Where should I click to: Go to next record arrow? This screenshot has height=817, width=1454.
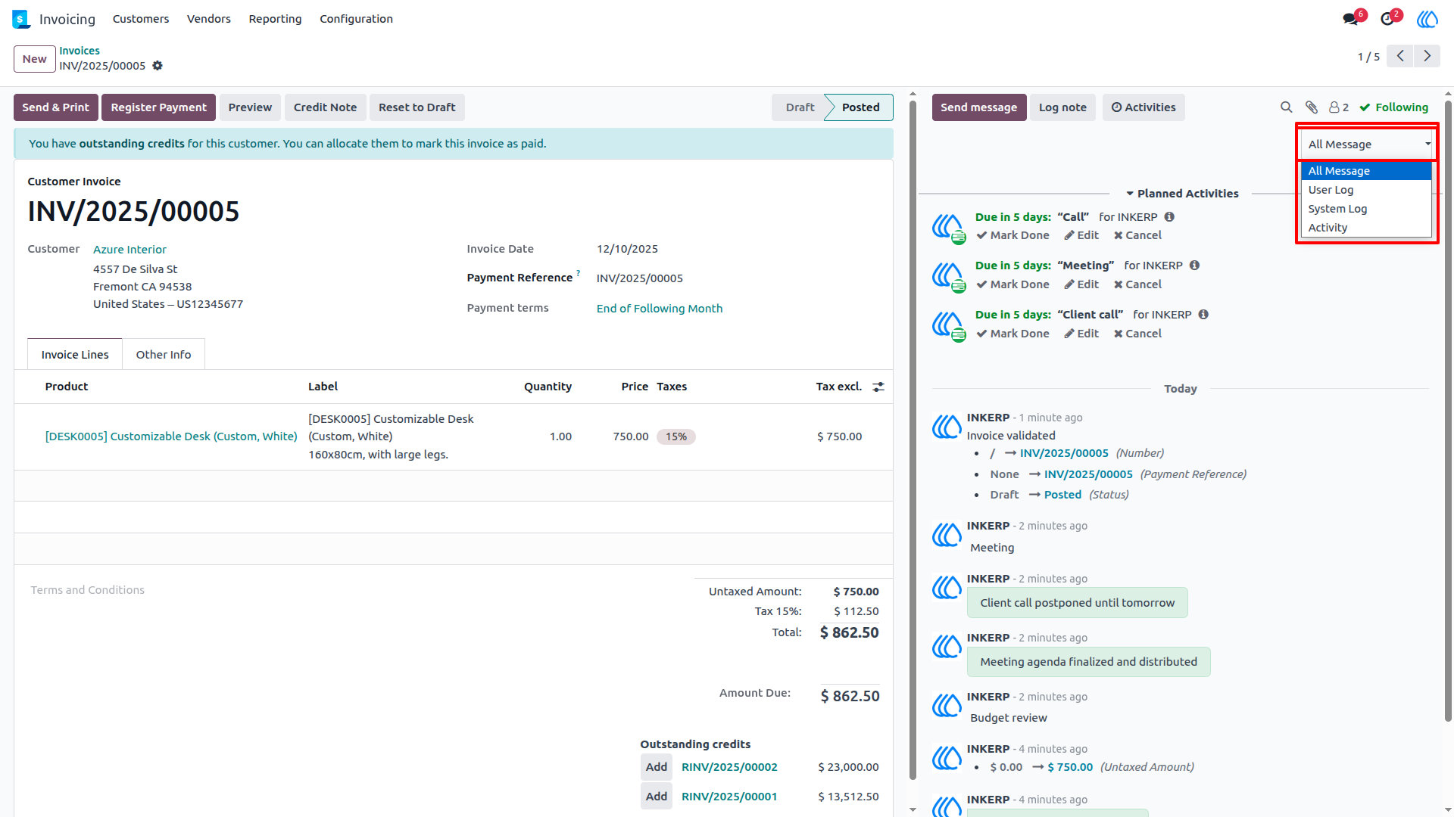click(1427, 56)
